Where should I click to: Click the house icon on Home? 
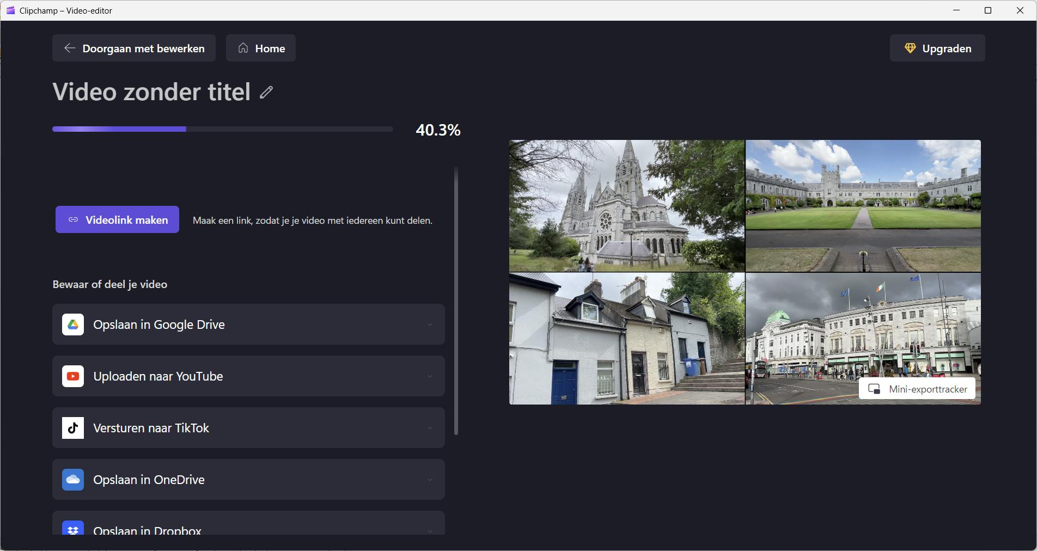click(x=243, y=48)
